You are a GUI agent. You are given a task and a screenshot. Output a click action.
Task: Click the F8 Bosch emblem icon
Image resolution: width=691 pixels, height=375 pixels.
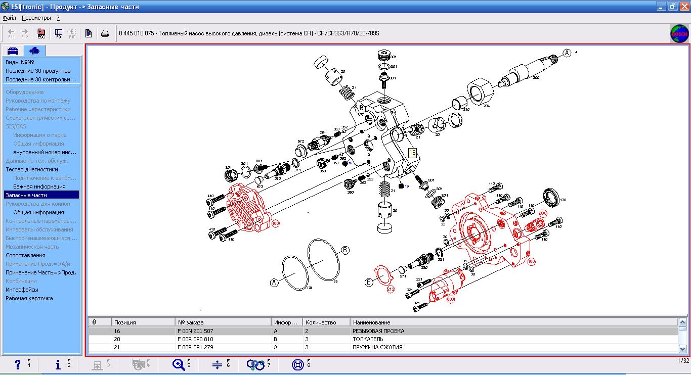298,364
